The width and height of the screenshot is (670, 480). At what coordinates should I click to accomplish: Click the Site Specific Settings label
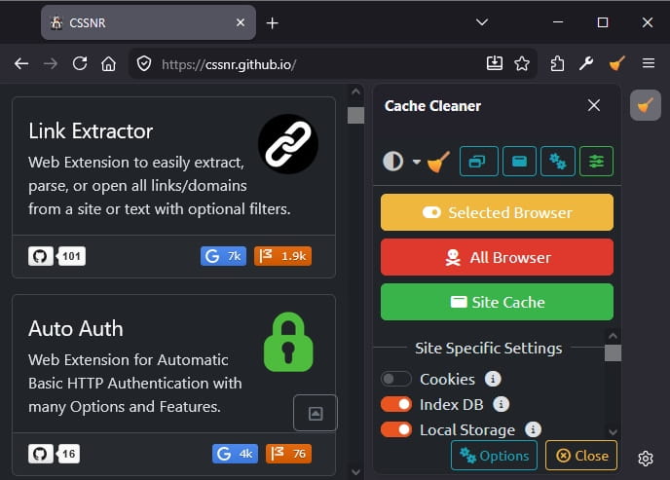coord(489,348)
